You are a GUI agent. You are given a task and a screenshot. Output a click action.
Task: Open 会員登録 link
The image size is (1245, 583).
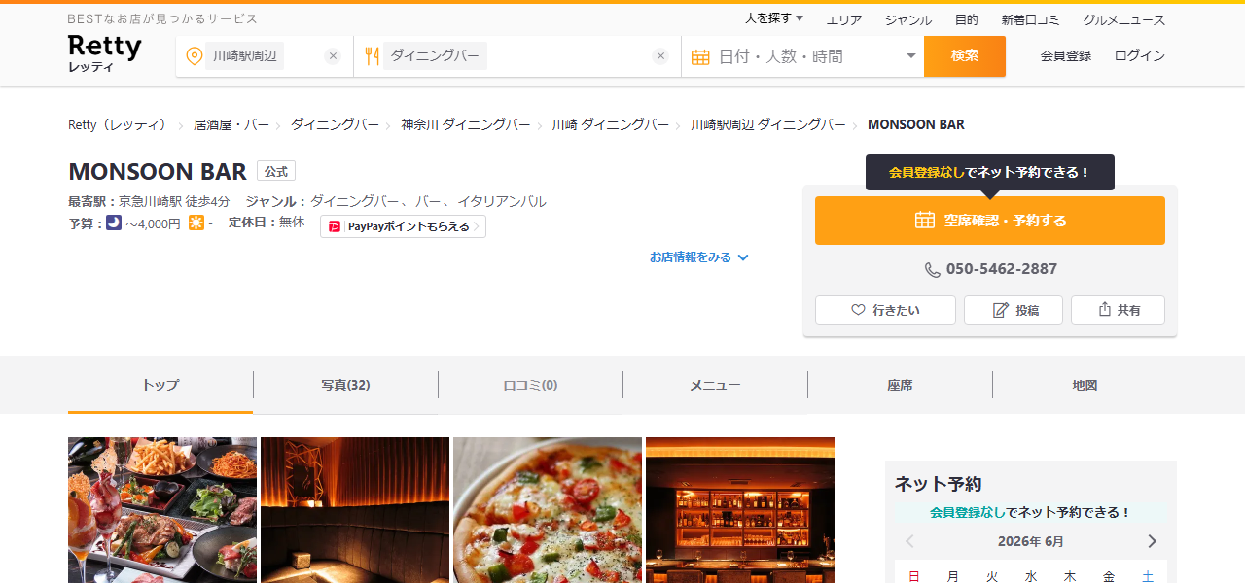1066,56
